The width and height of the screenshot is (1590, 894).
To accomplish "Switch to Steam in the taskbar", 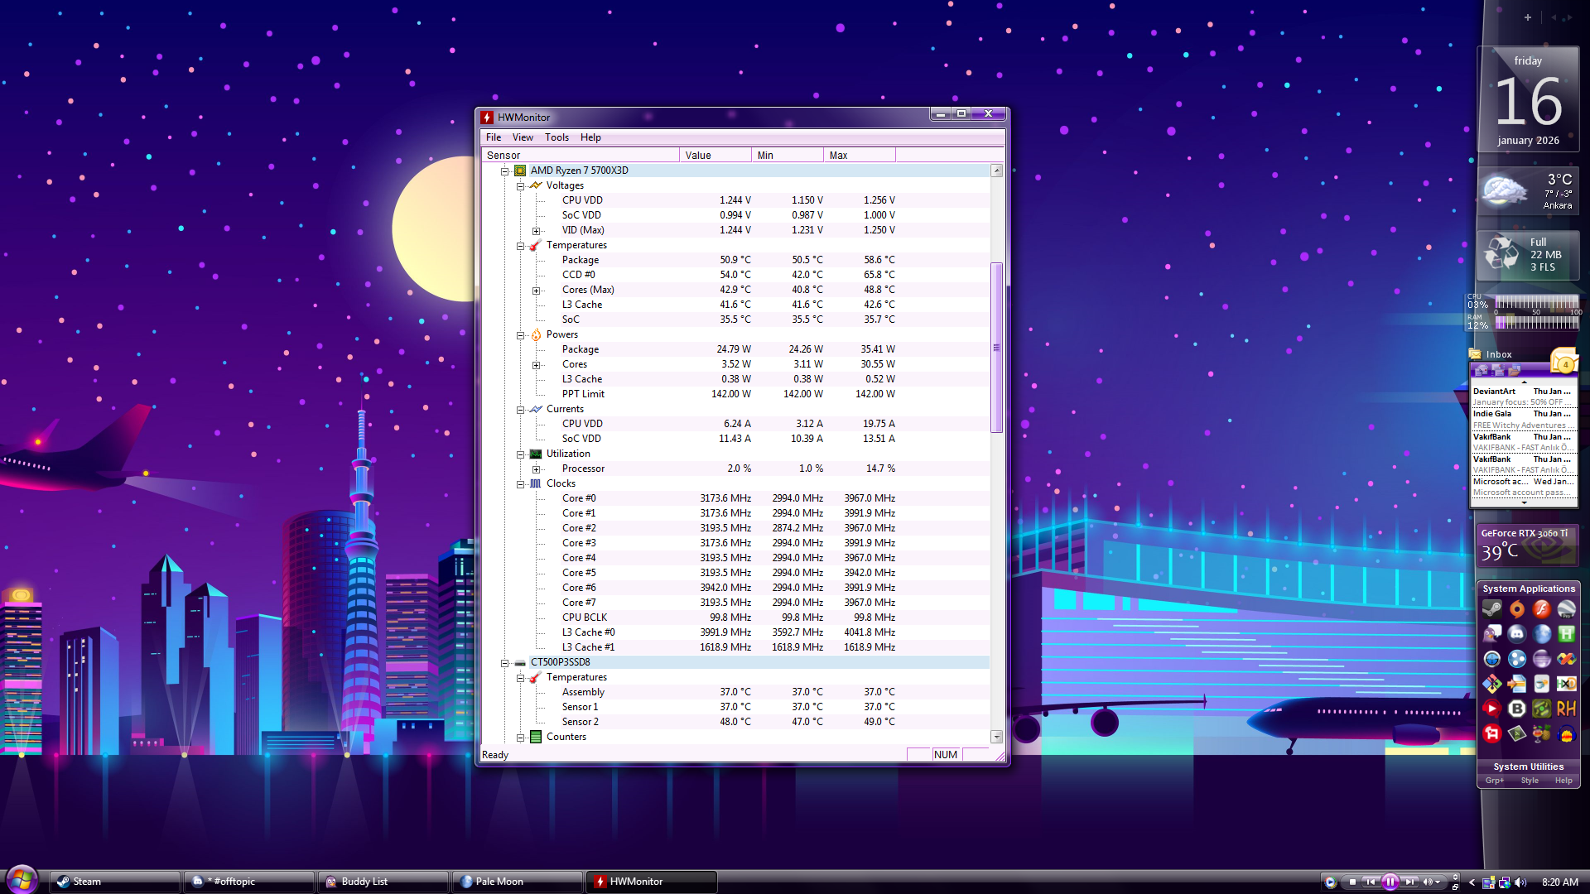I will pyautogui.click(x=115, y=882).
